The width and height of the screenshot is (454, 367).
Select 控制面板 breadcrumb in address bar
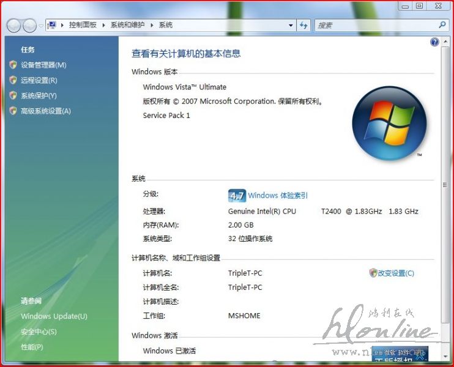(83, 25)
